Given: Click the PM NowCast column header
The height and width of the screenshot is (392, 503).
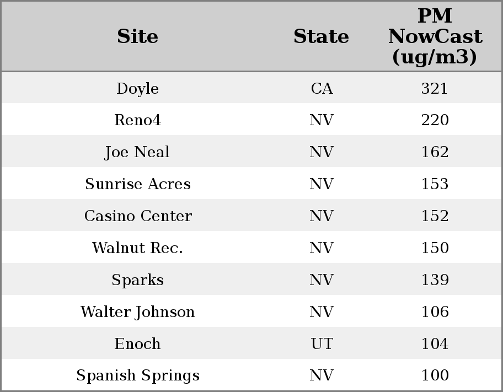Looking at the screenshot, I should (x=435, y=36).
